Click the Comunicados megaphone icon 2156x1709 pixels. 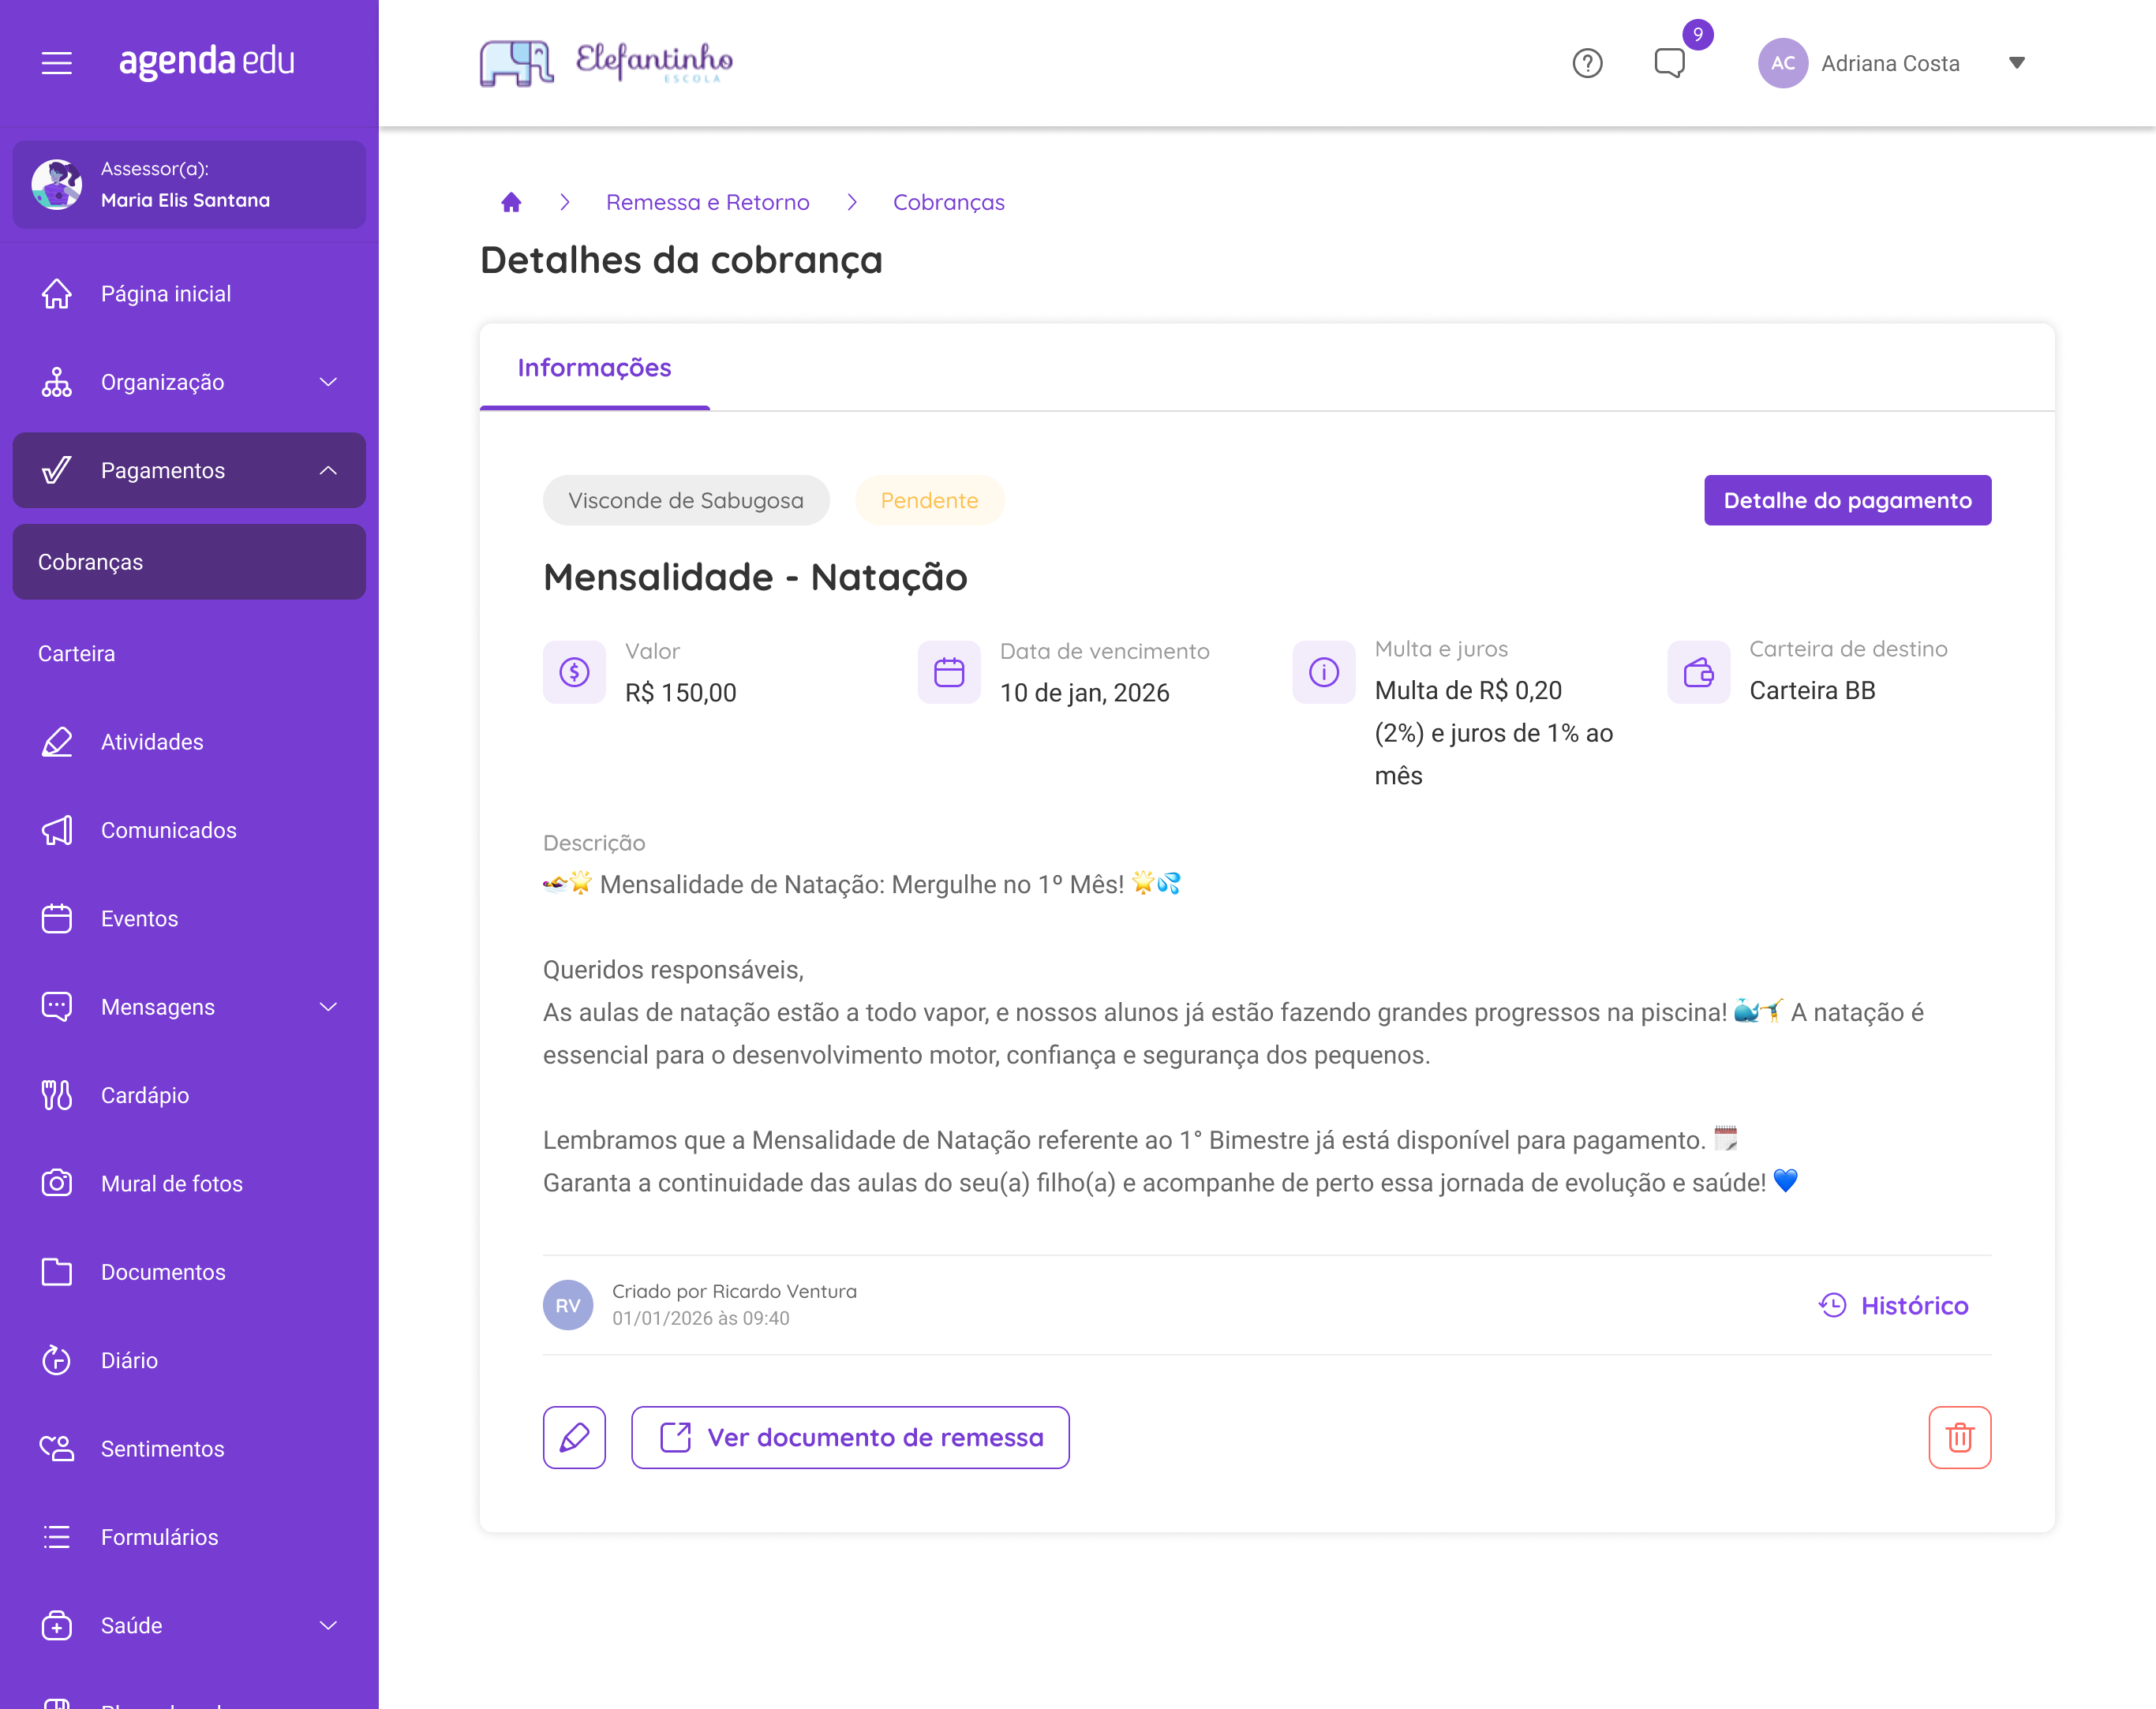point(57,830)
